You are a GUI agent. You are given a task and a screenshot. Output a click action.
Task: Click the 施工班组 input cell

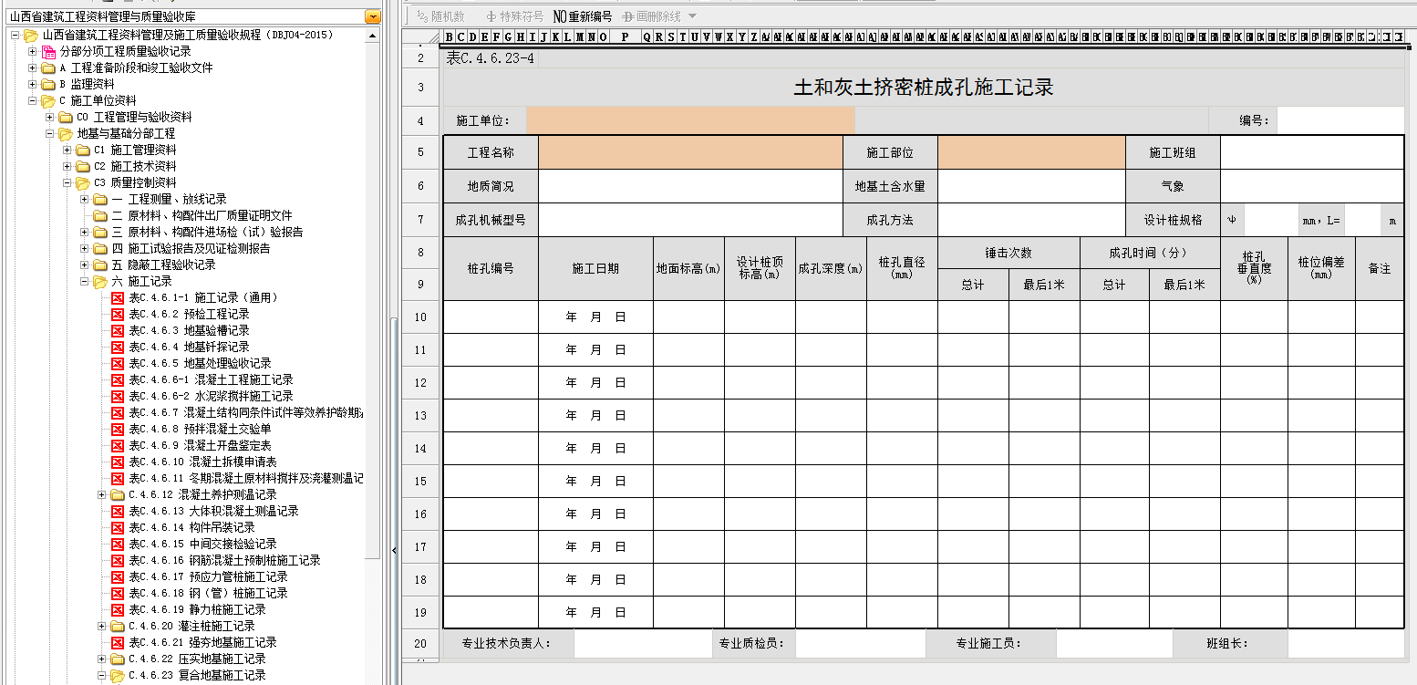point(1312,153)
